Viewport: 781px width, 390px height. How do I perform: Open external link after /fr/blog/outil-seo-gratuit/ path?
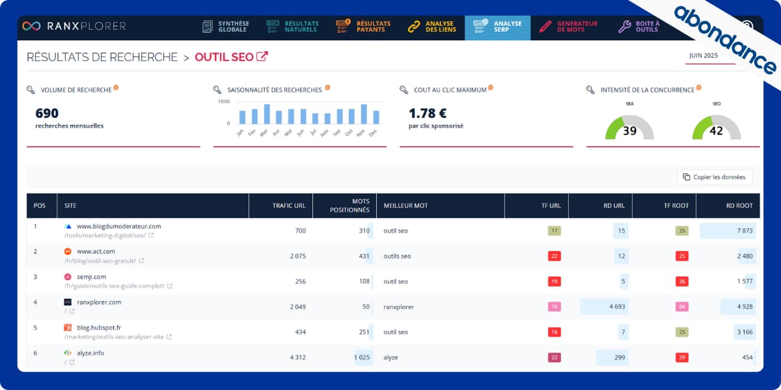point(141,261)
